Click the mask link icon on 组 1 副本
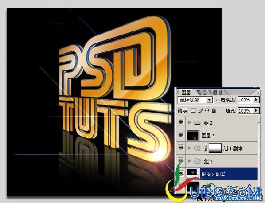The width and height of the screenshot is (265, 203). (x=205, y=148)
